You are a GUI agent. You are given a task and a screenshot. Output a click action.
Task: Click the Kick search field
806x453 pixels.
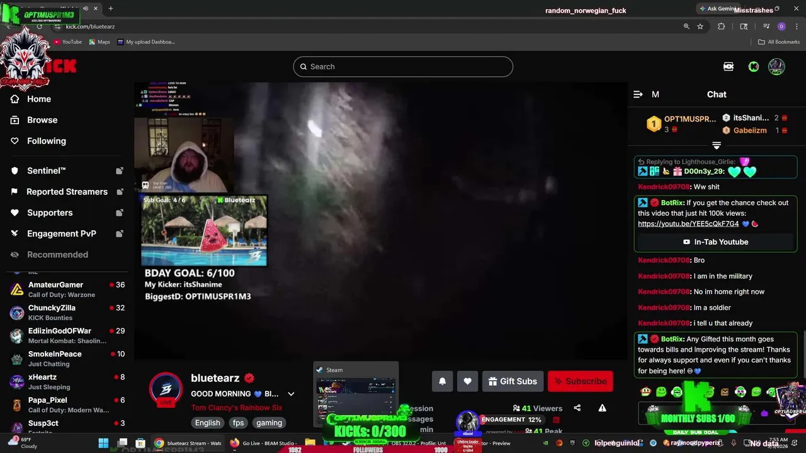[x=403, y=67]
